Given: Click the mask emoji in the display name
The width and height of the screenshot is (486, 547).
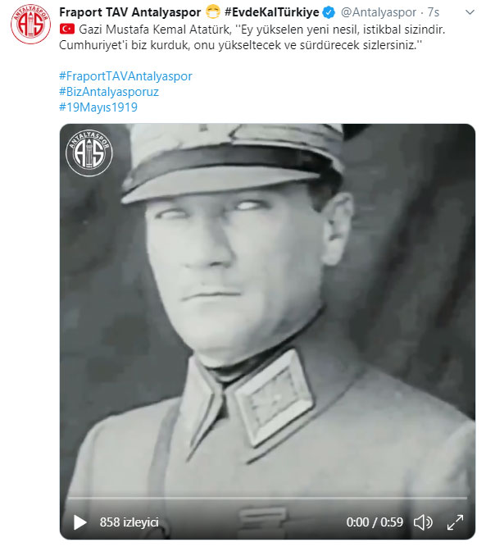Looking at the screenshot, I should click(212, 12).
